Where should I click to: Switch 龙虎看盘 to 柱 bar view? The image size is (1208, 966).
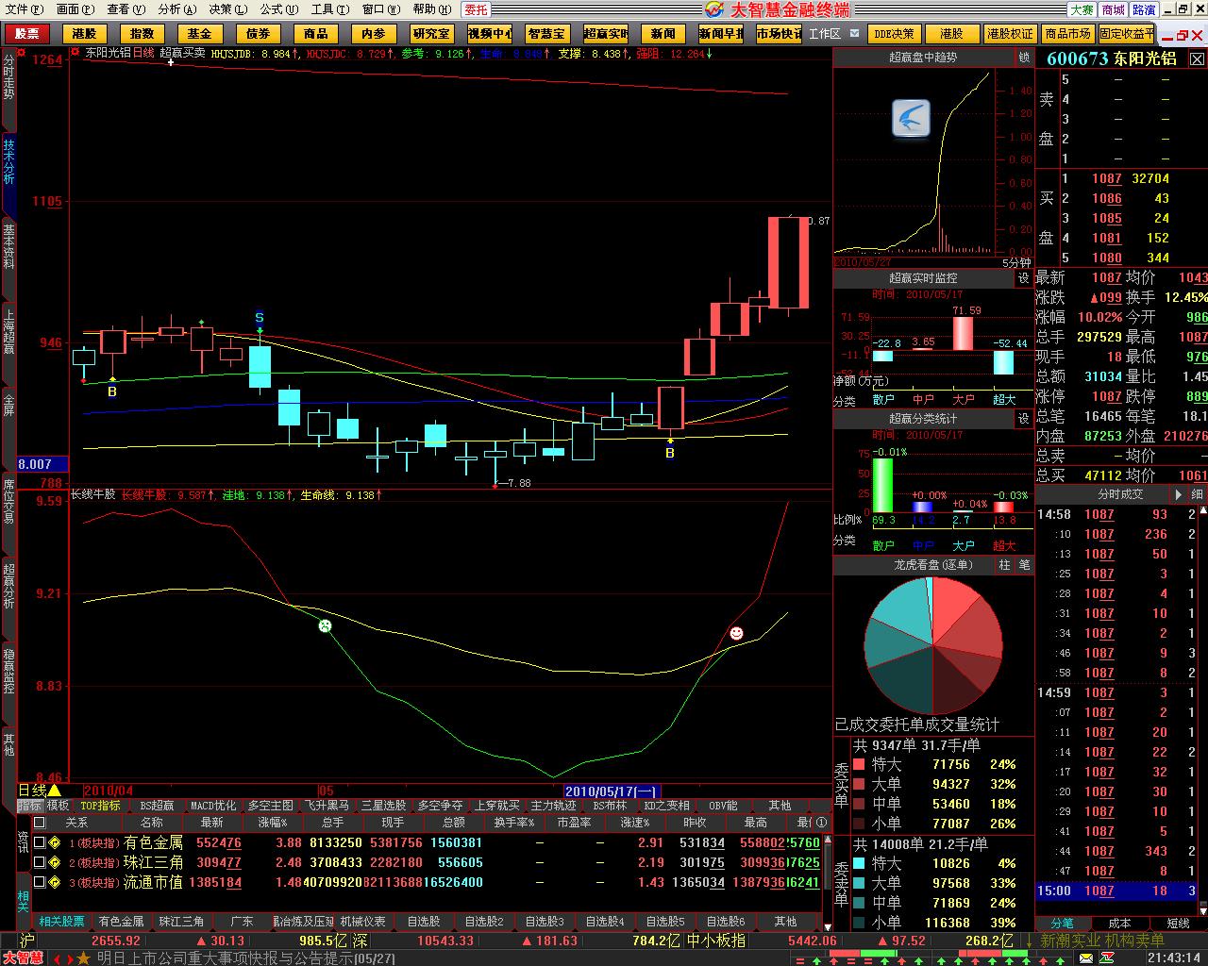(x=1005, y=564)
